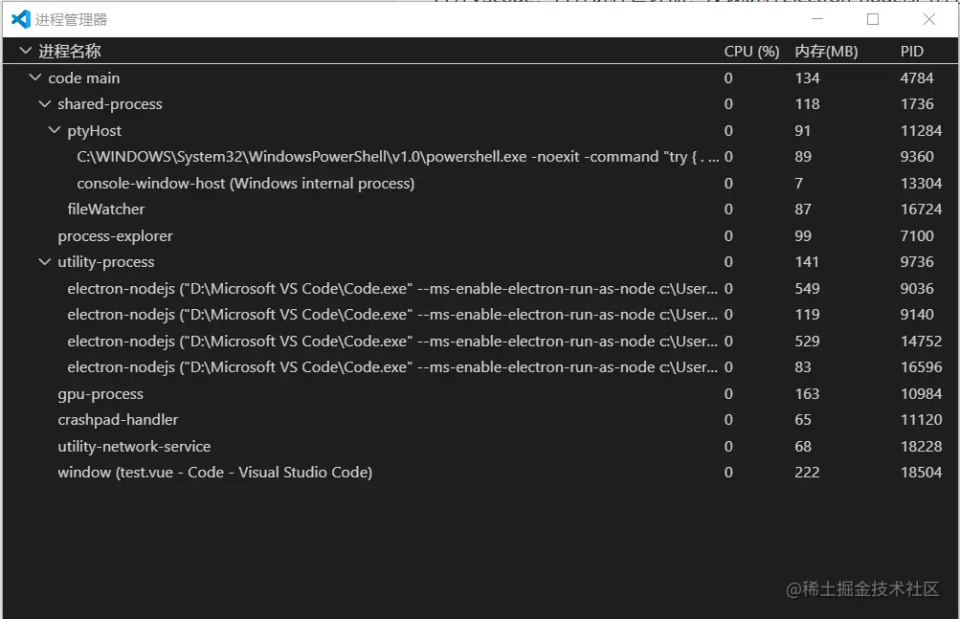Select the crashpad-handler process

tap(118, 420)
